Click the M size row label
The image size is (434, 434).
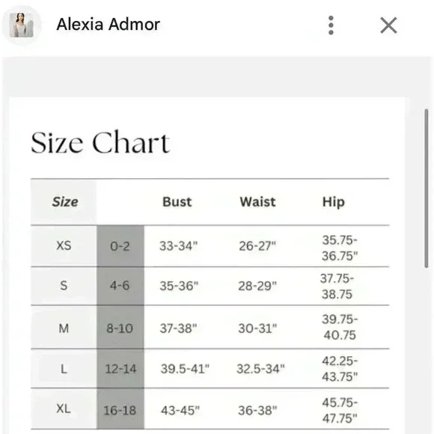point(64,328)
